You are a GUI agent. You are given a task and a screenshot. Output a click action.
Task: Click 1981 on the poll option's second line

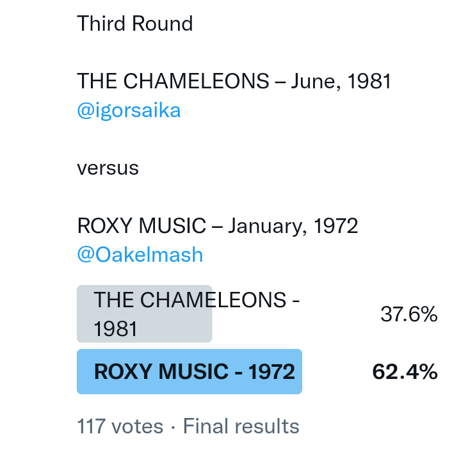[x=116, y=329]
